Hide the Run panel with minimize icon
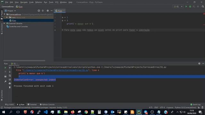The image size is (205, 115). tap(203, 64)
